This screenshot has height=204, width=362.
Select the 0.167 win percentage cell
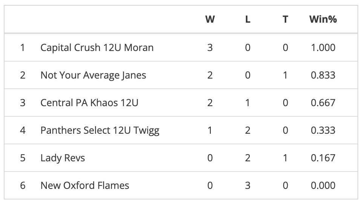pos(323,158)
